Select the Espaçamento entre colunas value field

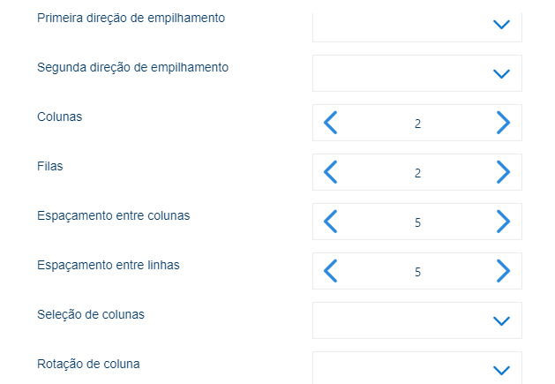click(x=417, y=222)
